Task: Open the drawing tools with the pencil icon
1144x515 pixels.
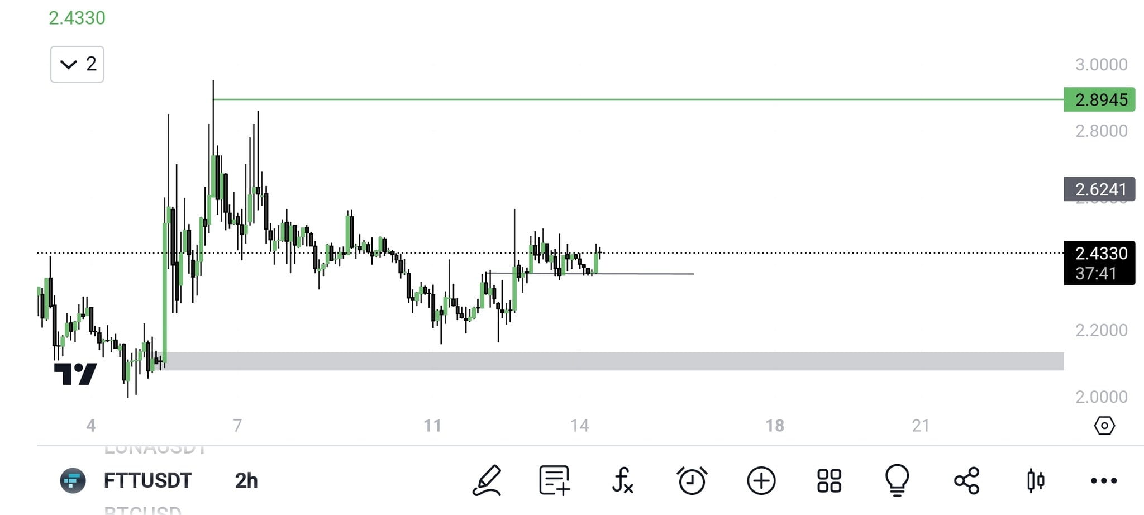Action: pos(487,479)
